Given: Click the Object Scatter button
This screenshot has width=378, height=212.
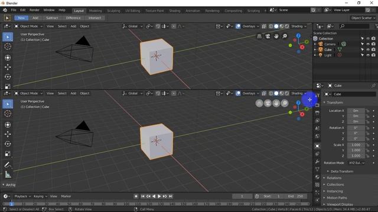Looking at the screenshot, I should click(363, 18).
